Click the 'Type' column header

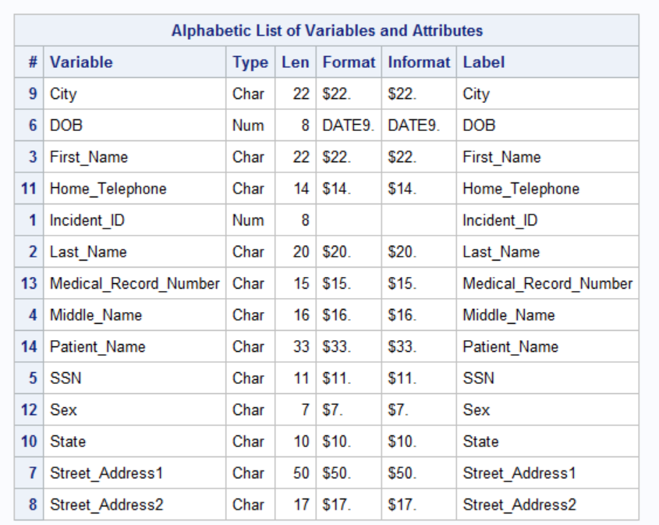click(250, 62)
